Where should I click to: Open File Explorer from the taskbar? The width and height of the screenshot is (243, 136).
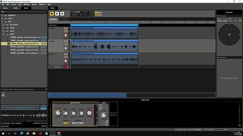(34, 133)
